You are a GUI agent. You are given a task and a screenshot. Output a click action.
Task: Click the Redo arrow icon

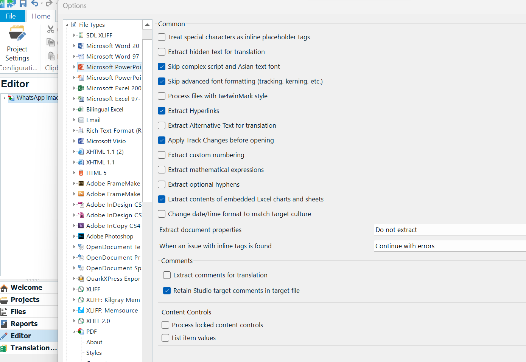[x=49, y=3]
